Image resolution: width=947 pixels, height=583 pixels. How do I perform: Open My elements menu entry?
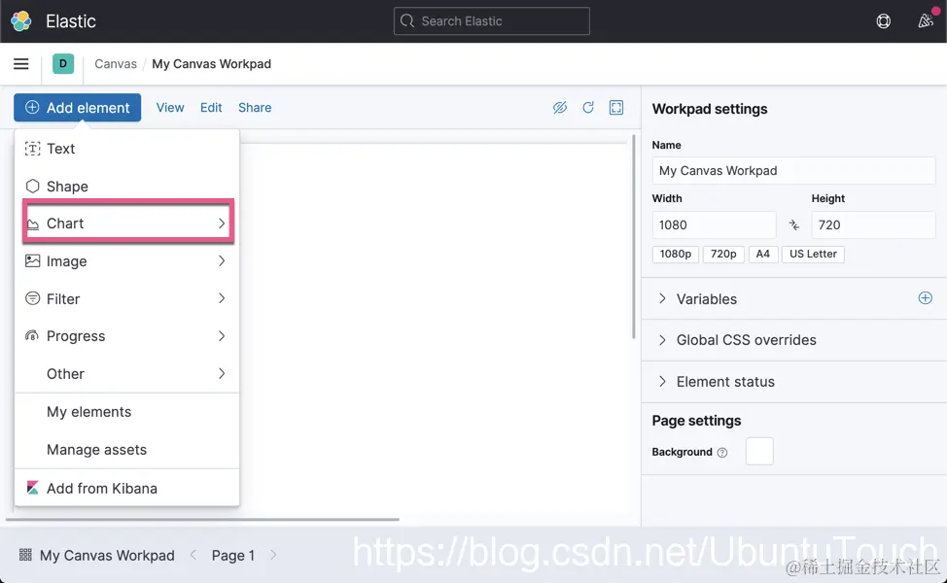click(x=126, y=412)
